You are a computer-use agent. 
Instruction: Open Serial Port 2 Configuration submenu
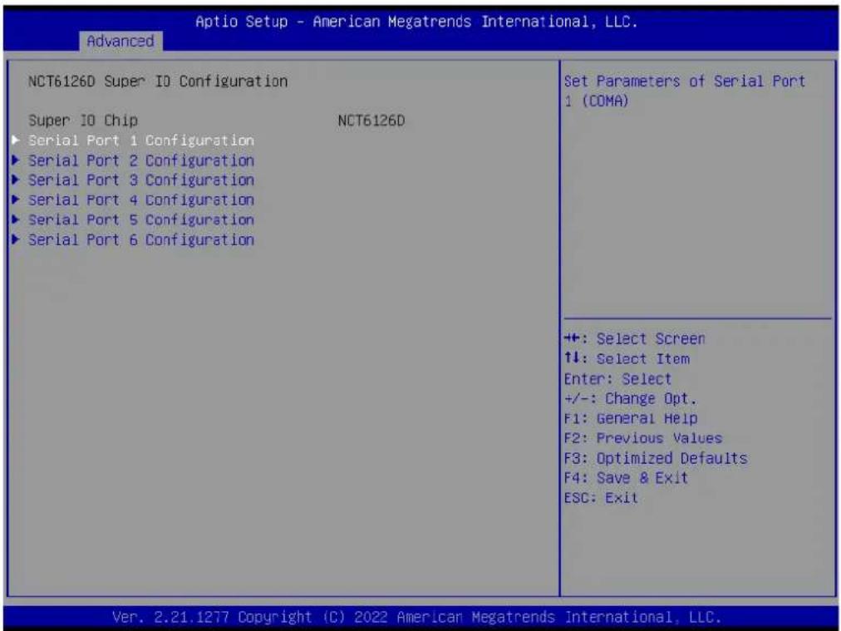(x=141, y=160)
